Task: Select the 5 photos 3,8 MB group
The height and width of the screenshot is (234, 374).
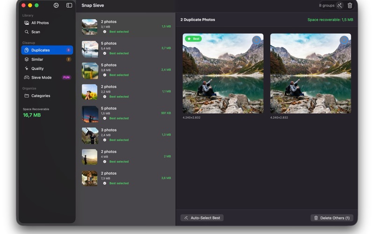Action: coord(126,70)
